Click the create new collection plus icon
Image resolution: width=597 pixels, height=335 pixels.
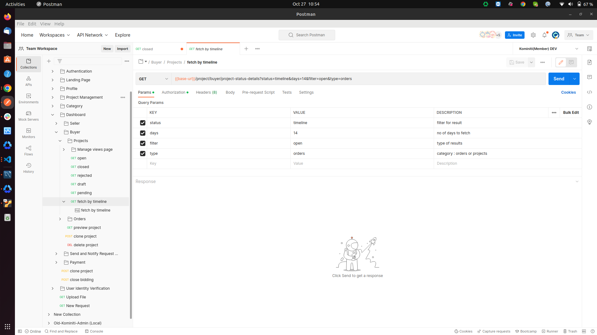[49, 61]
